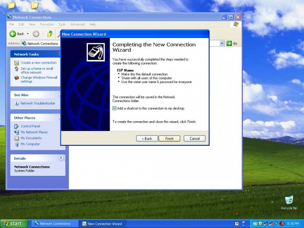
Task: Click the Create a new connection icon
Action: pos(17,63)
